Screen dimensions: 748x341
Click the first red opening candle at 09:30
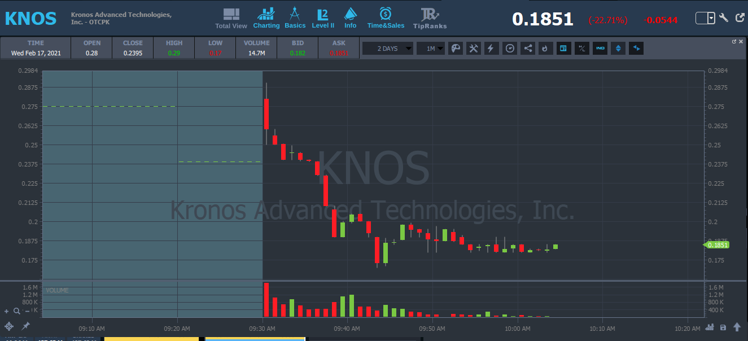pyautogui.click(x=266, y=114)
